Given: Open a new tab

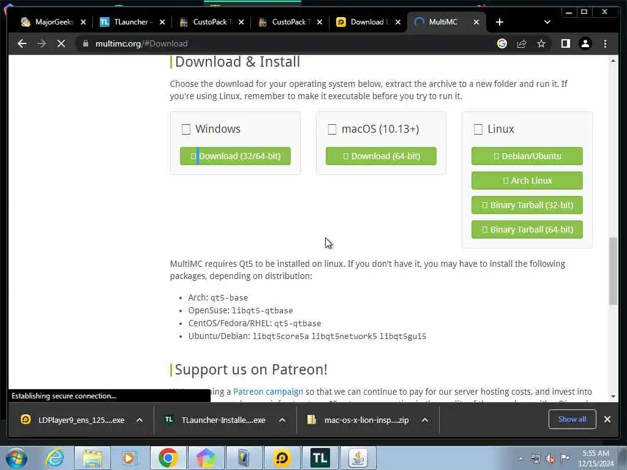Looking at the screenshot, I should pos(500,22).
